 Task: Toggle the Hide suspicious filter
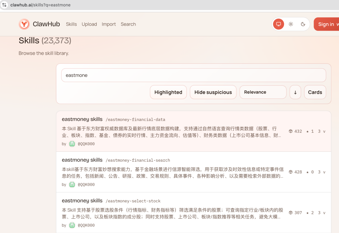pyautogui.click(x=213, y=92)
